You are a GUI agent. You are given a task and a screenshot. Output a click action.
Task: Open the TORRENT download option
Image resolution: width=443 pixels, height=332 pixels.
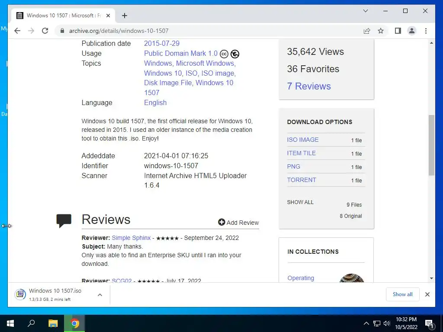[302, 180]
